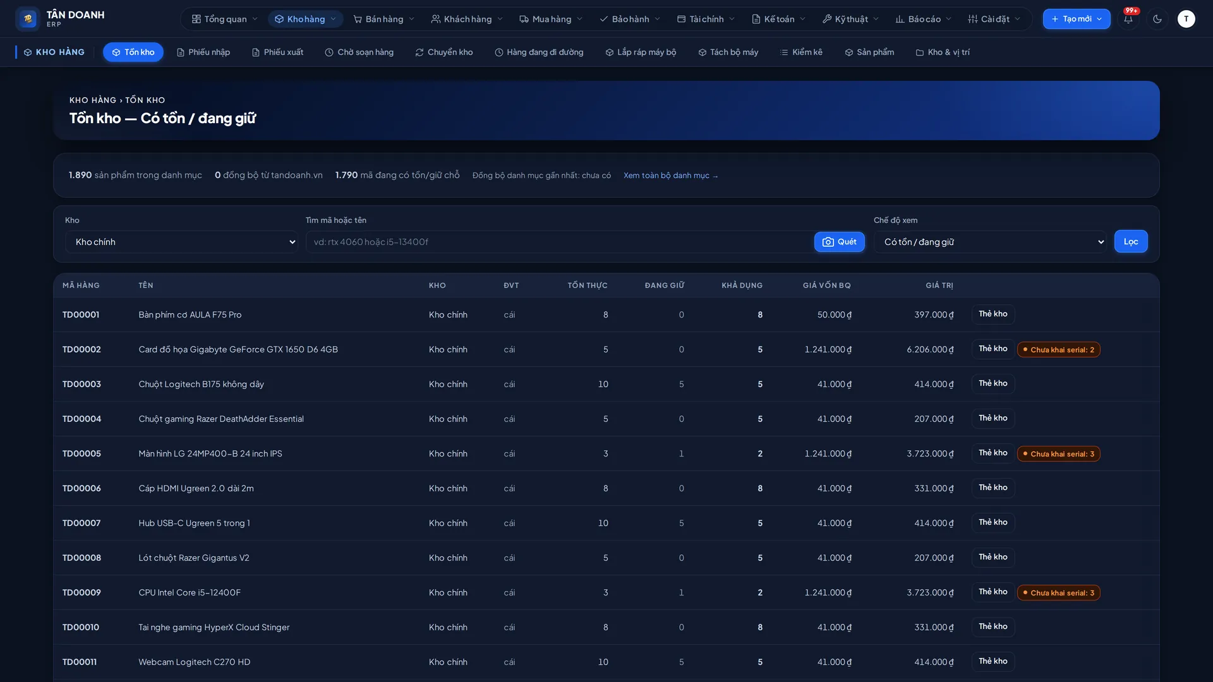Screen dimensions: 1213x682
Task: Focus the Tìm mã hoặc tên search field
Action: 560,242
